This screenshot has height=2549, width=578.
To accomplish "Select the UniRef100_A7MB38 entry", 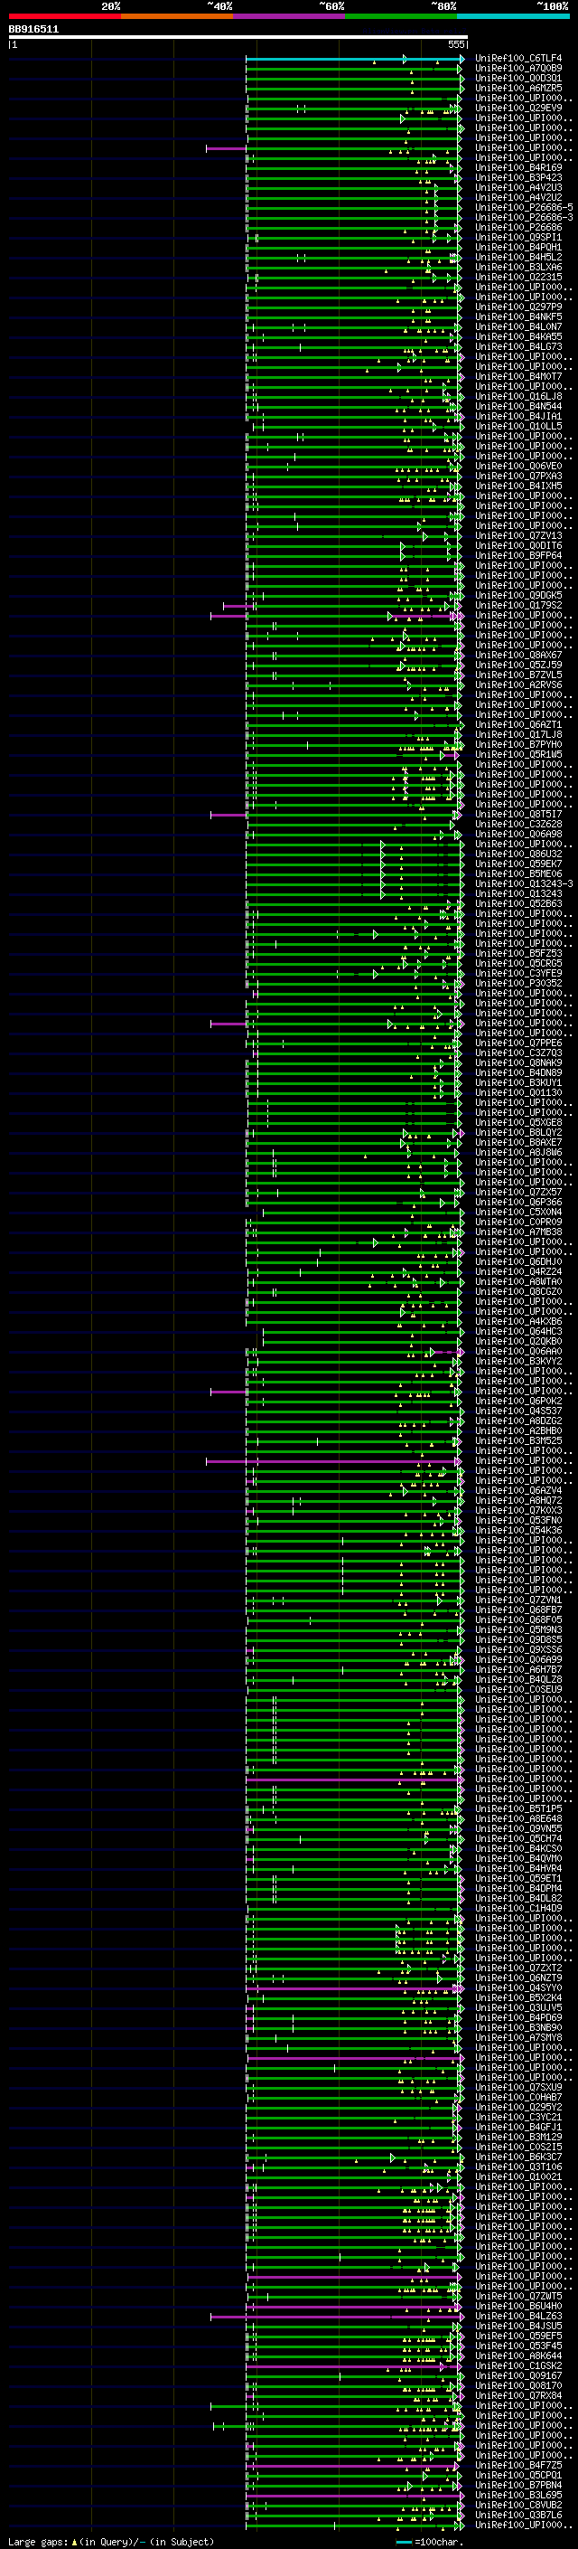I will tap(518, 1233).
